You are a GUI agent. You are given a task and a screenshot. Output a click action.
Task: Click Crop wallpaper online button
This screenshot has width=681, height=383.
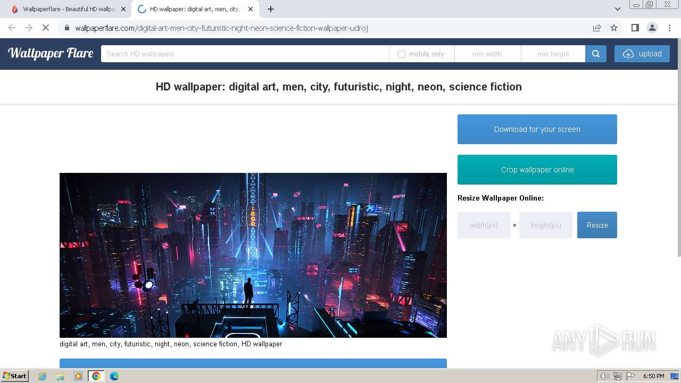[537, 170]
